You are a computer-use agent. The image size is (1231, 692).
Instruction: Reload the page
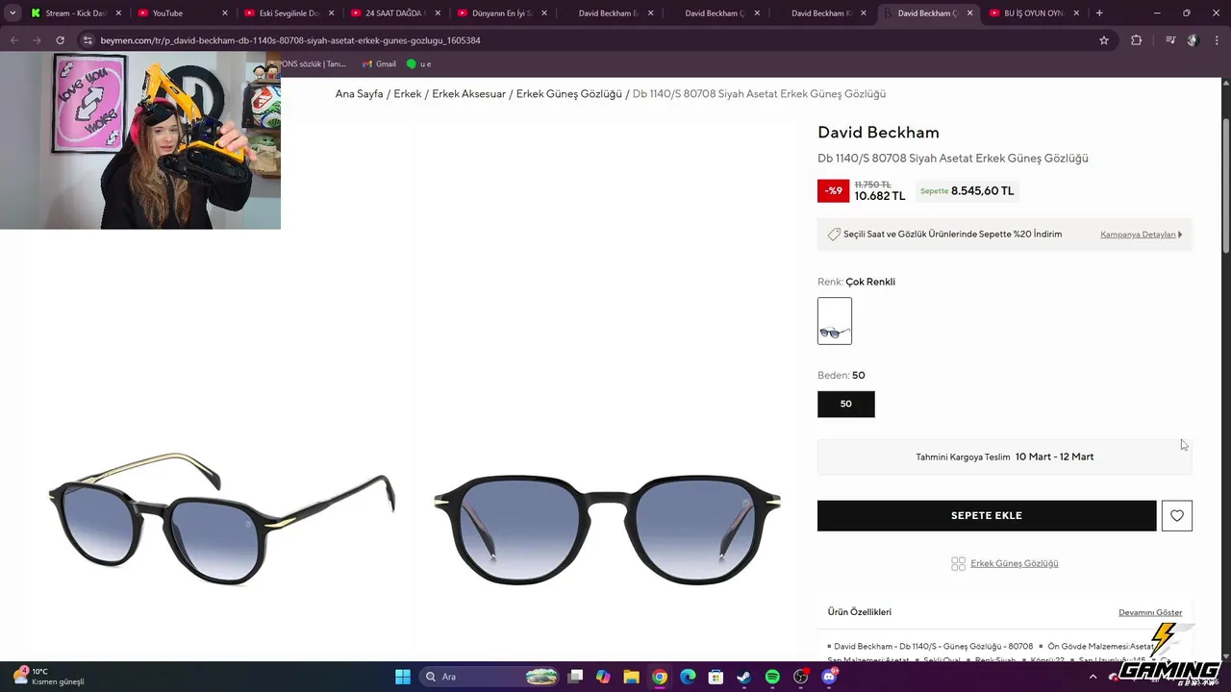[60, 40]
